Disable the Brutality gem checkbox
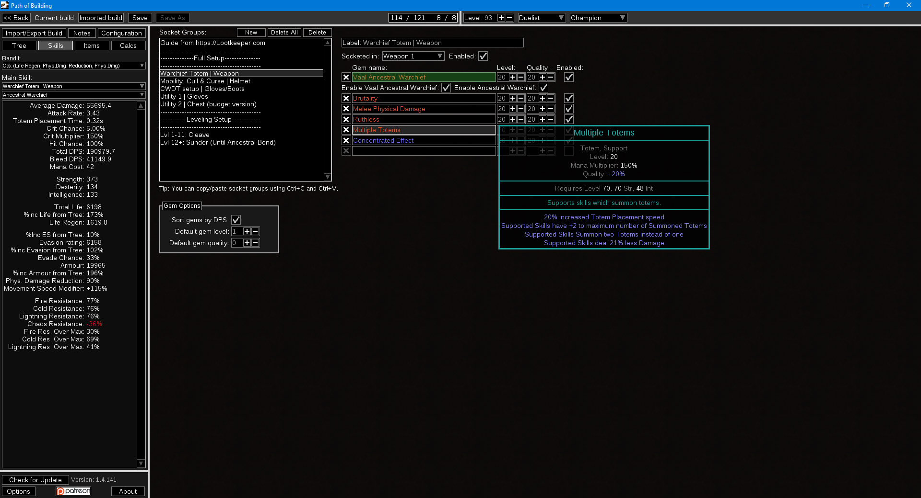The height and width of the screenshot is (498, 921). pyautogui.click(x=569, y=98)
